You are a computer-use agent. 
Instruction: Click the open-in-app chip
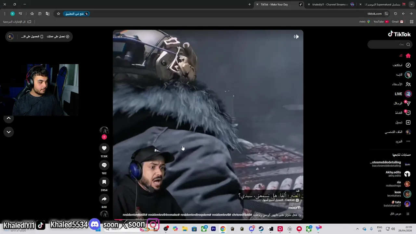pos(76,14)
